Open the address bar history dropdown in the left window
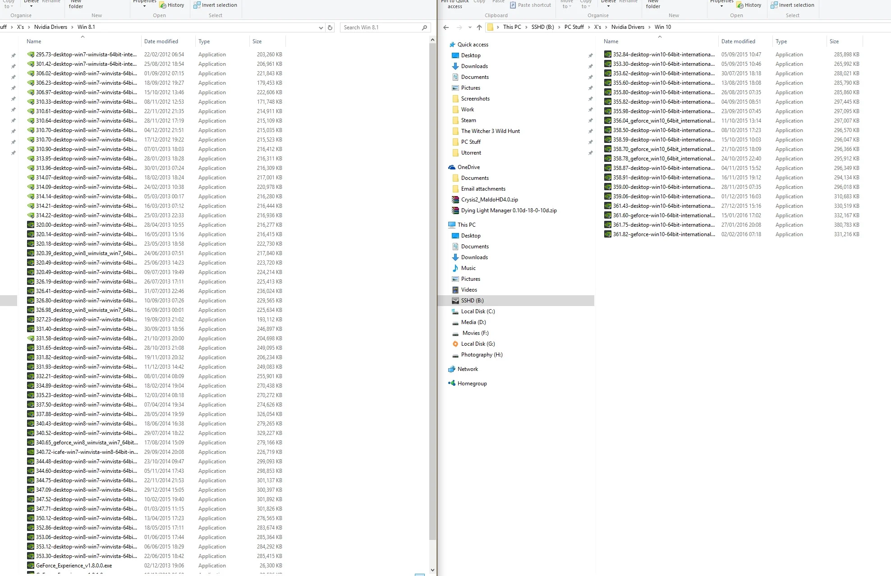 tap(321, 27)
